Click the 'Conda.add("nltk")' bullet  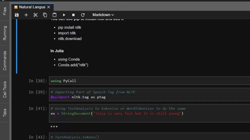pyautogui.click(x=73, y=65)
